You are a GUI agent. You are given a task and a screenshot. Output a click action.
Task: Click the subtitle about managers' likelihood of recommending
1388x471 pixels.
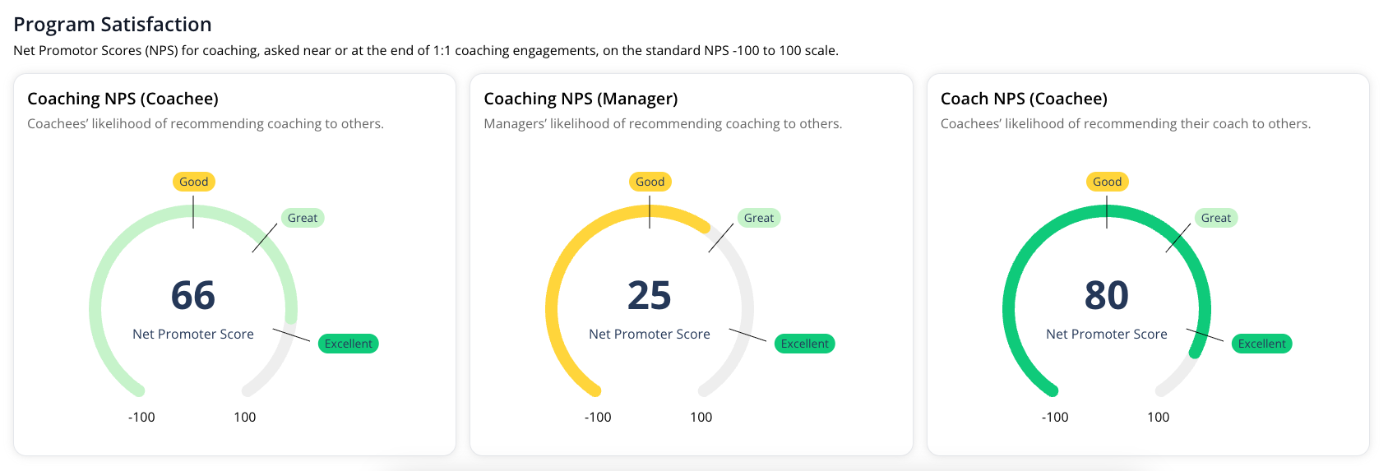(663, 123)
